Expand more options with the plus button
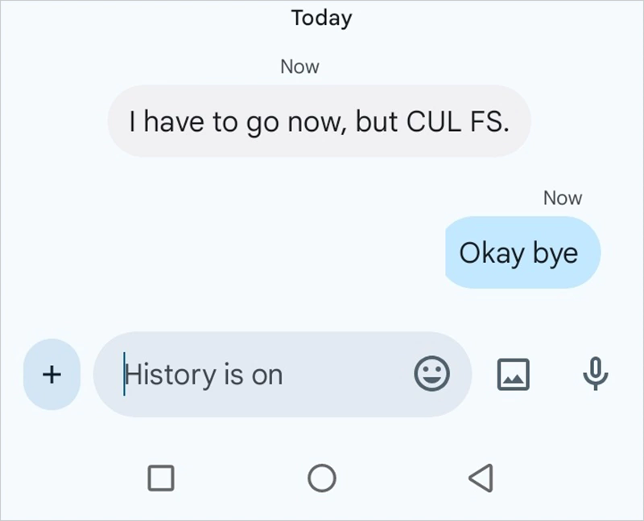The height and width of the screenshot is (521, 644). (52, 374)
